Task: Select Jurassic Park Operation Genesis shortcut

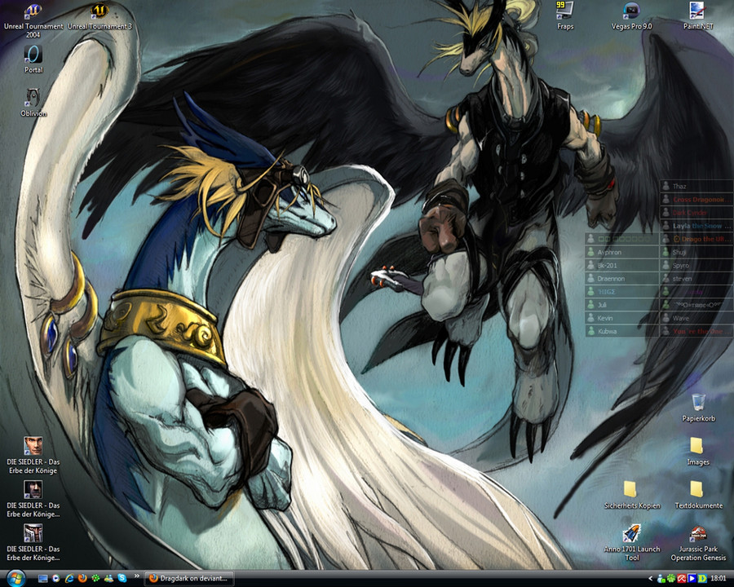Action: pos(698,542)
